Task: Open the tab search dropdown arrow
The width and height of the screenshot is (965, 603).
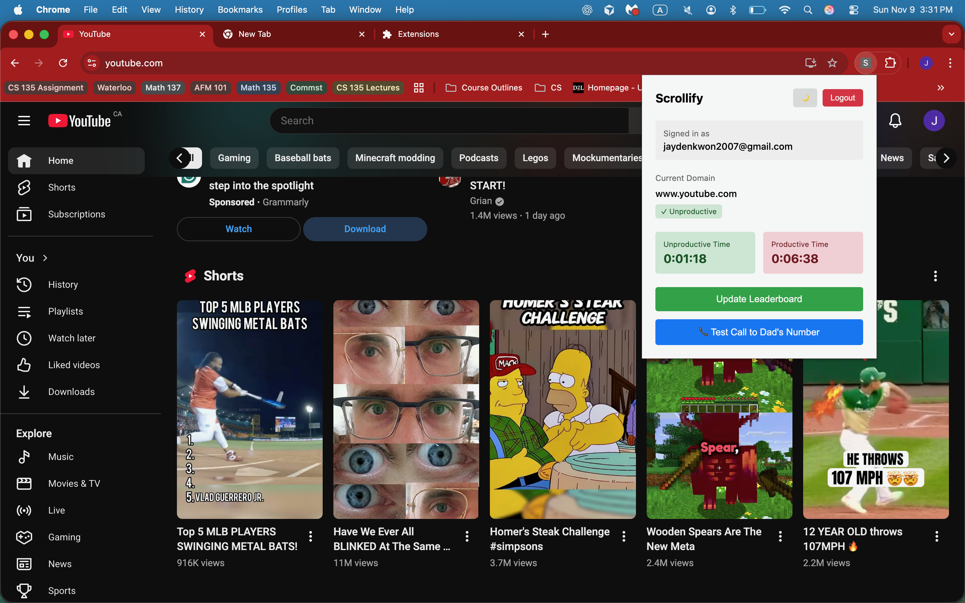Action: click(952, 34)
